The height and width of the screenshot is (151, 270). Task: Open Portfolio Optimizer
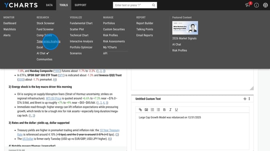pyautogui.click(x=81, y=47)
